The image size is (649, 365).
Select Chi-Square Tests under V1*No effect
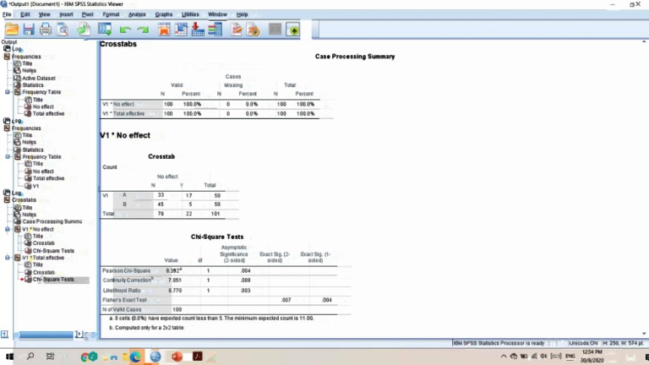click(53, 250)
